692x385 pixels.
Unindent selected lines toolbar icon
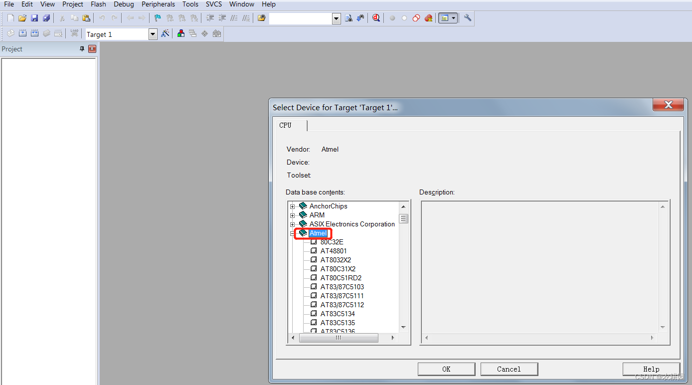[x=222, y=18]
